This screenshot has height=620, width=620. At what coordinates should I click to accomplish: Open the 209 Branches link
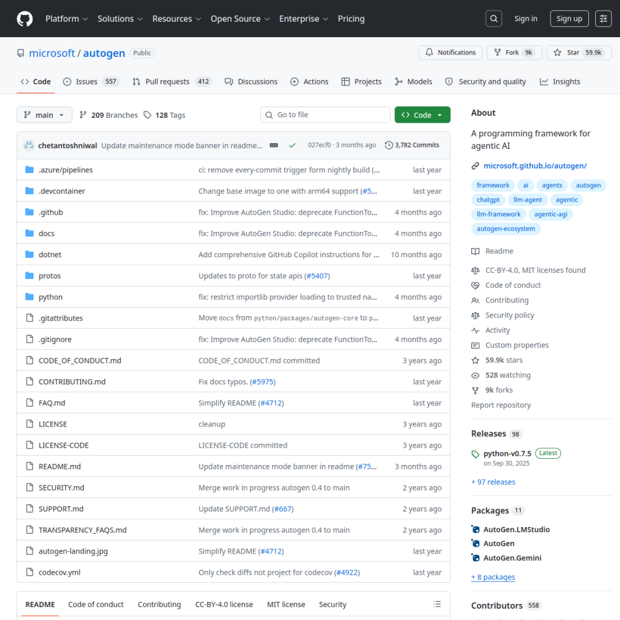coord(108,115)
